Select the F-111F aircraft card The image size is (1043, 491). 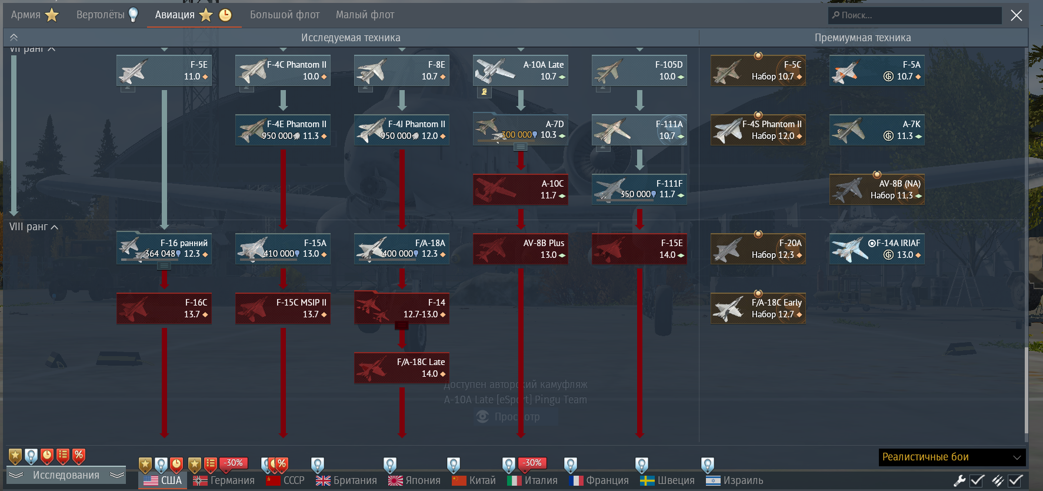[x=639, y=190]
